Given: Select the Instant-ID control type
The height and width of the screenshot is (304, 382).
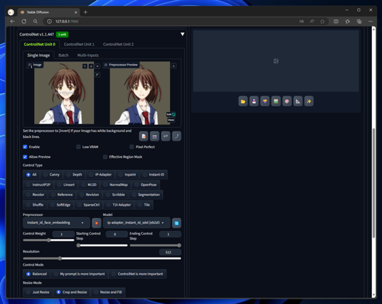Looking at the screenshot, I should [153, 175].
